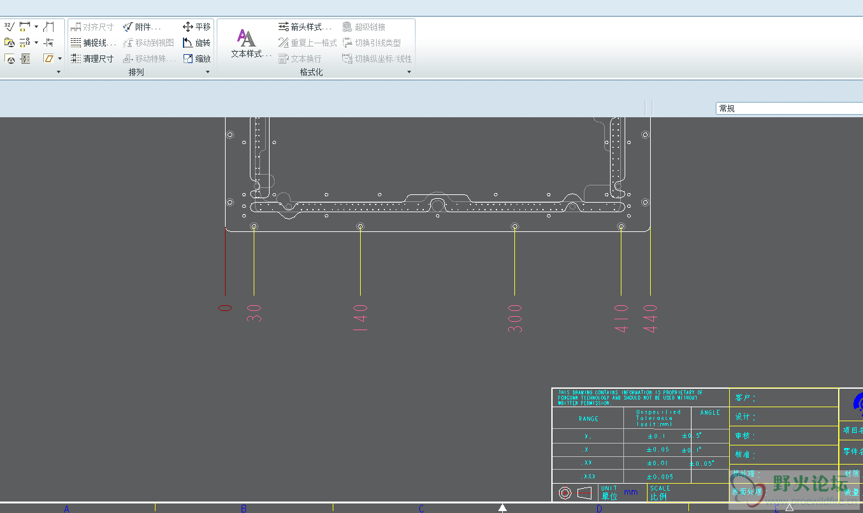This screenshot has width=863, height=513.
Task: Select the 缩放 (scale) tool
Action: [x=196, y=59]
